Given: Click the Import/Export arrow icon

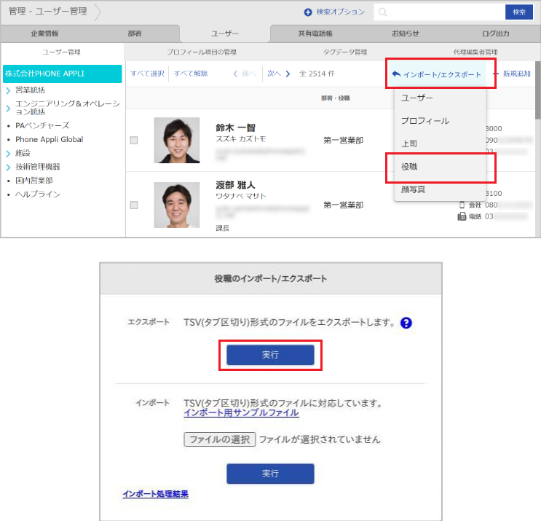Looking at the screenshot, I should tap(395, 74).
